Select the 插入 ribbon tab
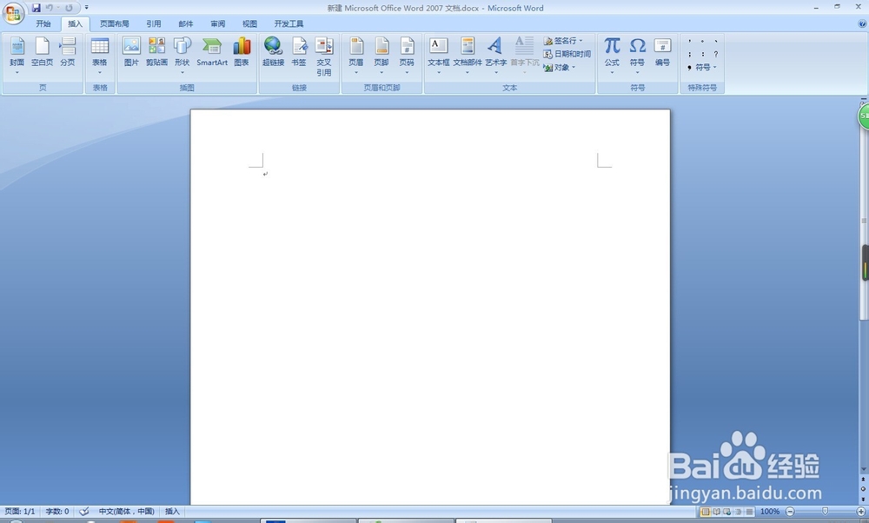 (x=75, y=23)
